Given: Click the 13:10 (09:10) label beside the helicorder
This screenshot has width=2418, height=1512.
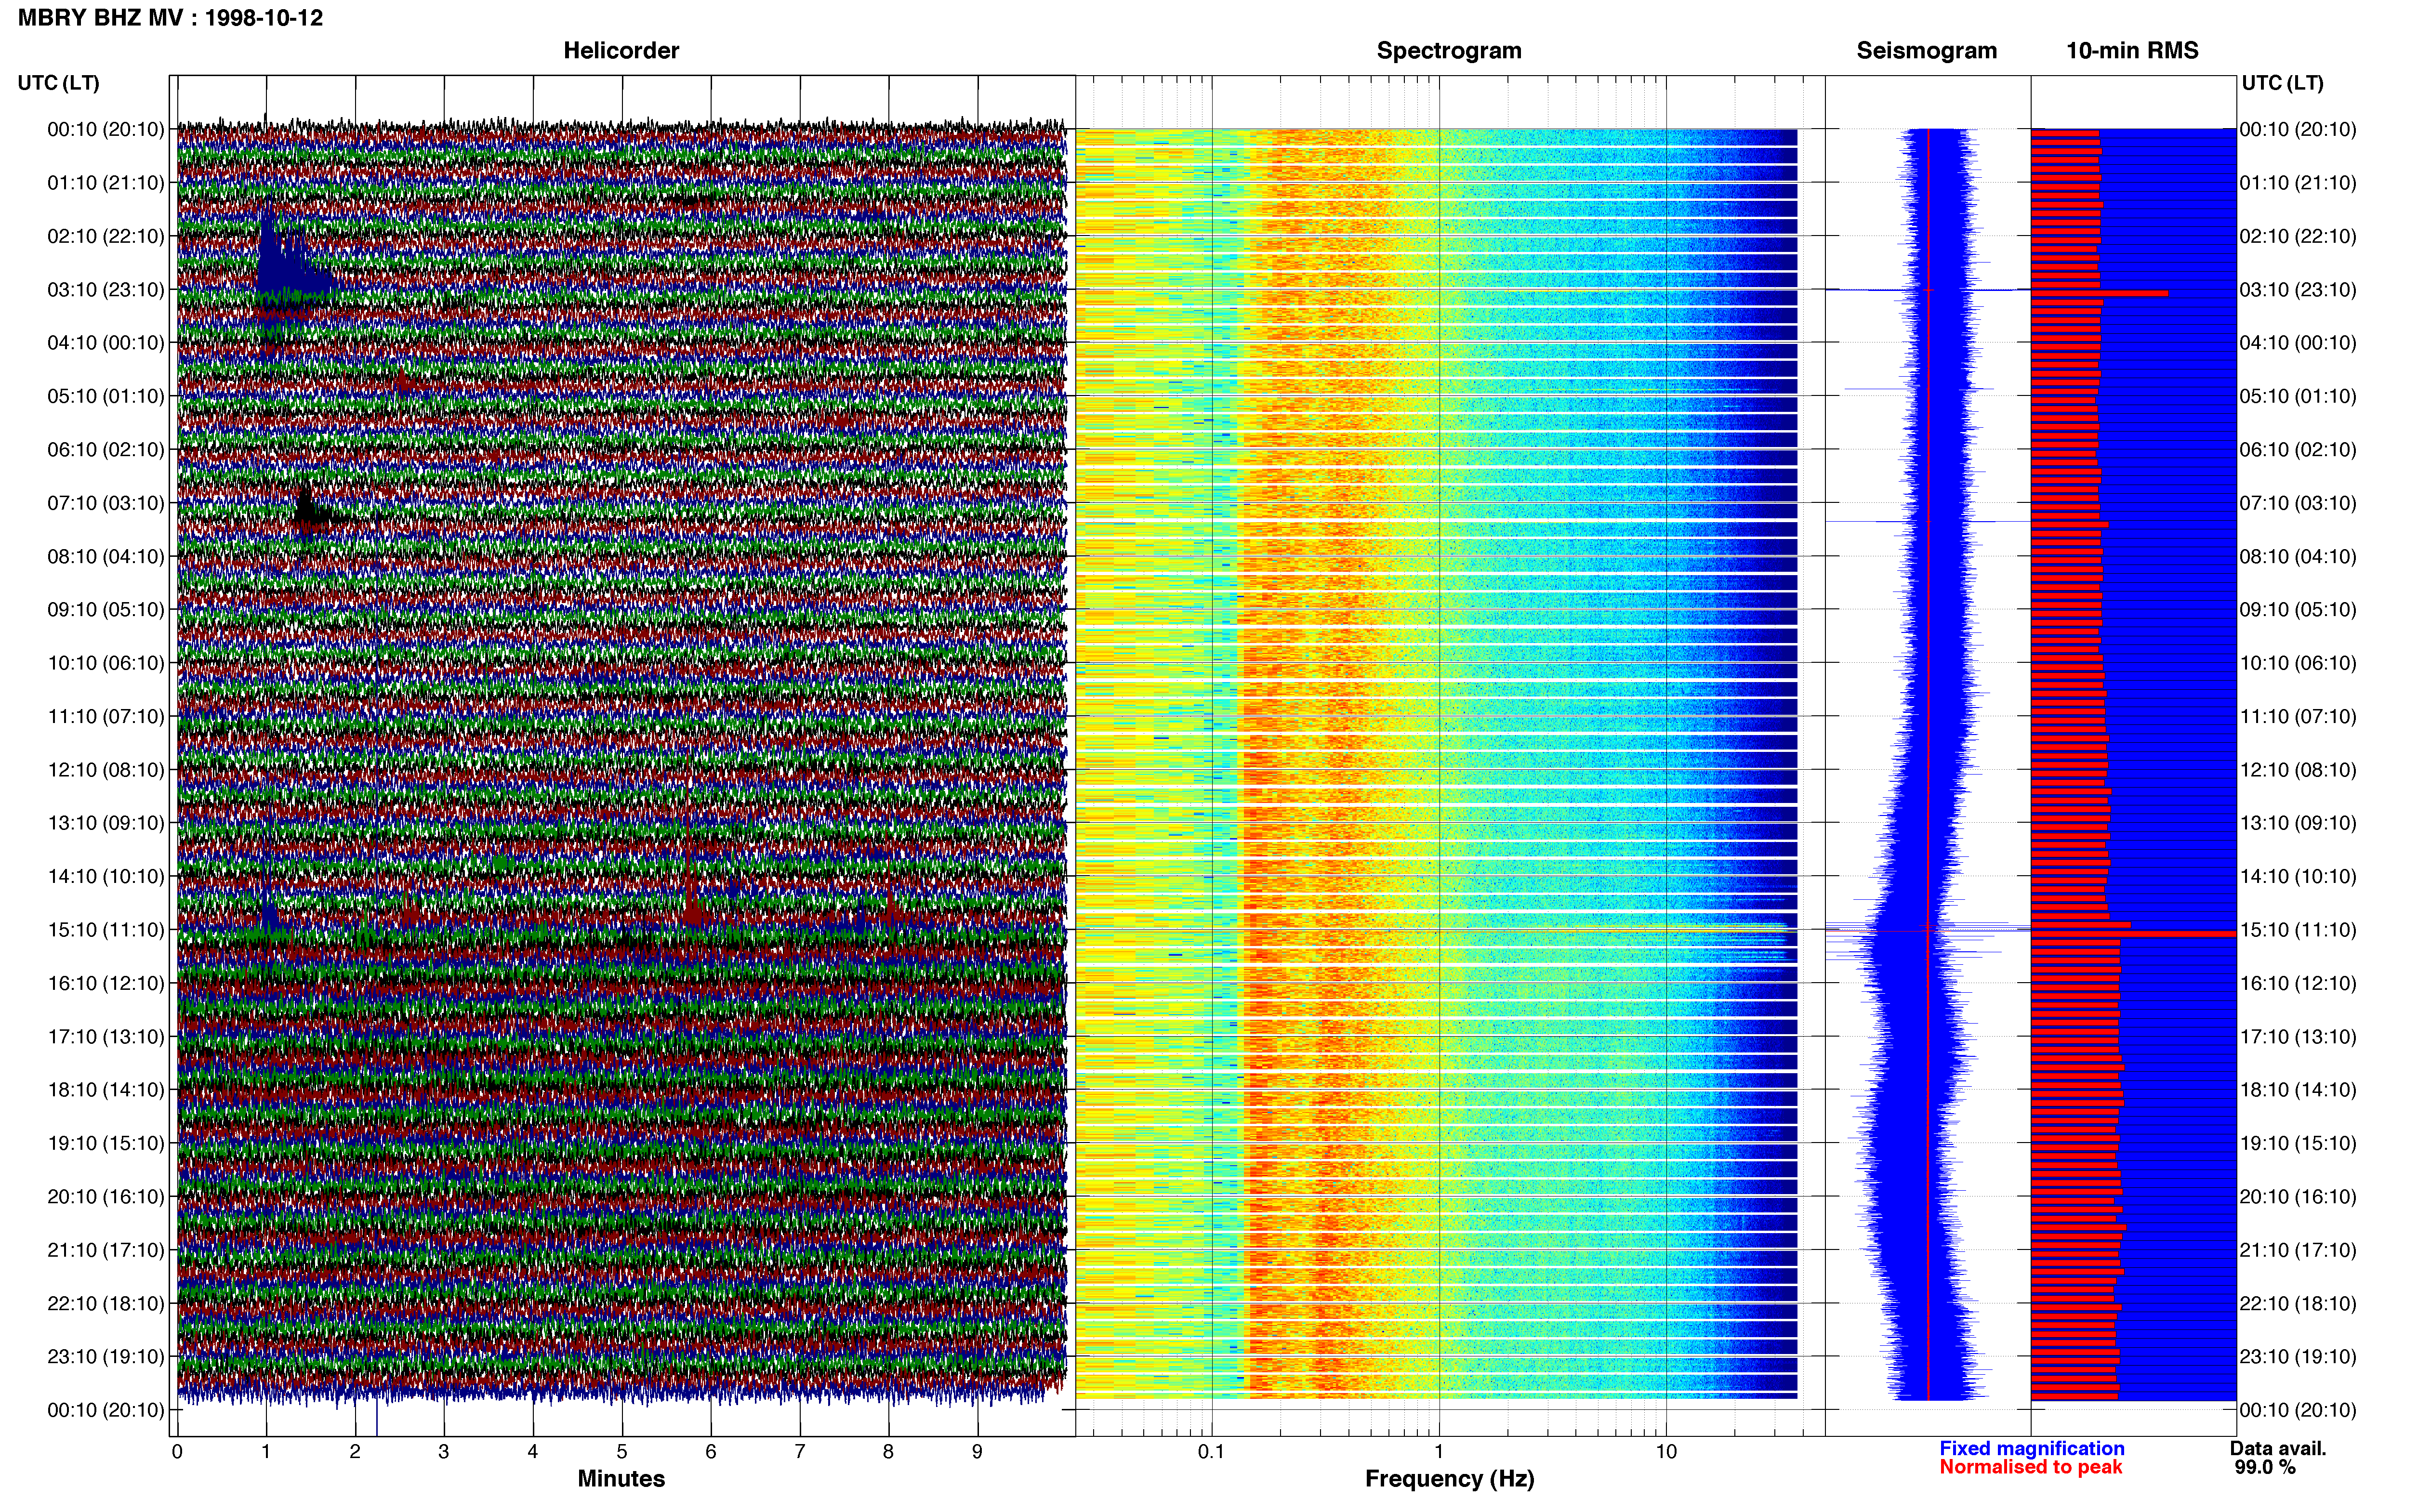Looking at the screenshot, I should tap(106, 823).
